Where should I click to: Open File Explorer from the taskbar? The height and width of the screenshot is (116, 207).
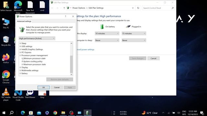63,113
